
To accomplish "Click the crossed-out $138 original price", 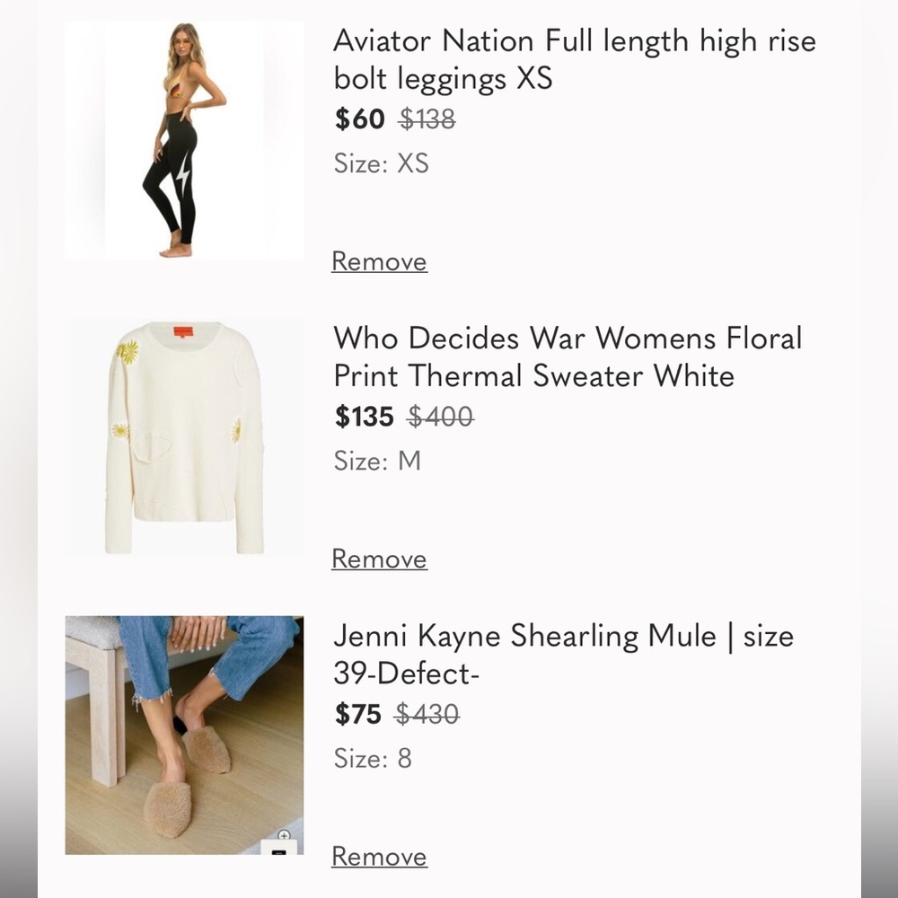I will pyautogui.click(x=427, y=119).
